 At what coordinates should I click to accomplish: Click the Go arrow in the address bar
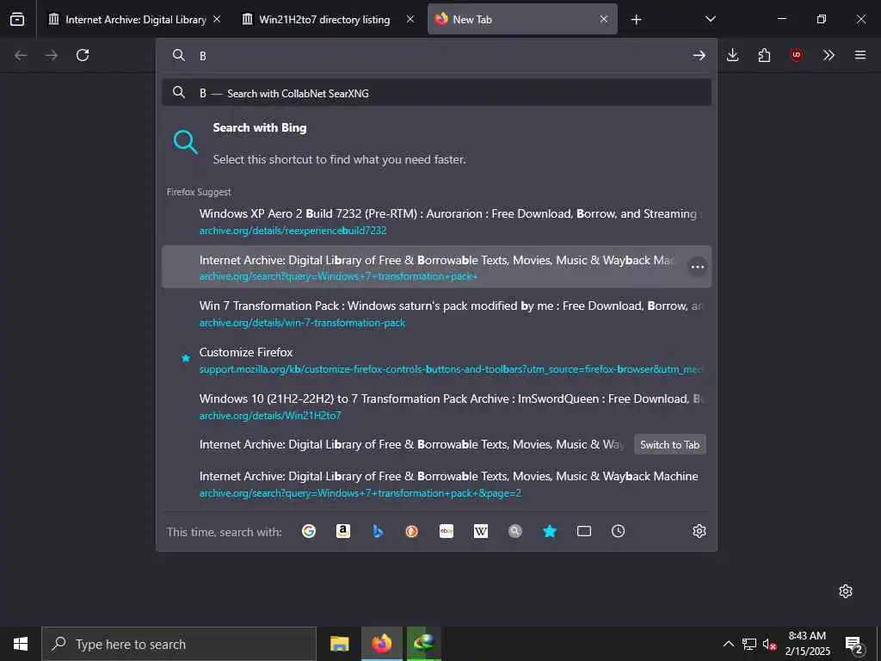click(x=699, y=55)
